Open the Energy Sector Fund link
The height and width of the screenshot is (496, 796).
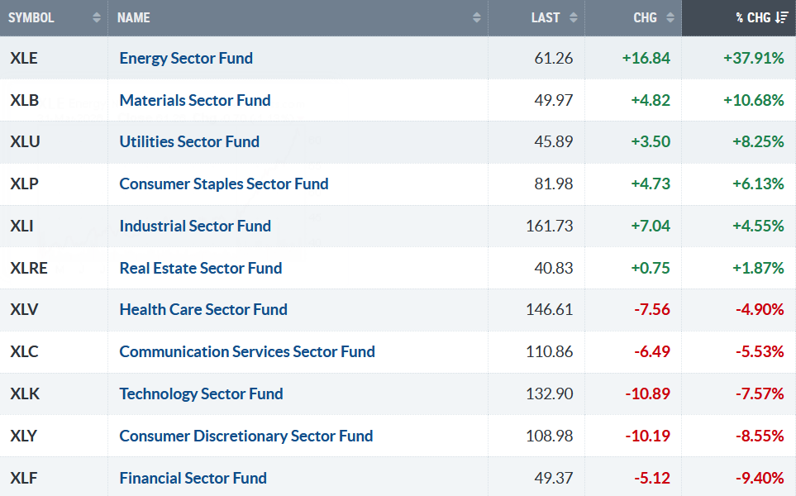[x=186, y=58]
